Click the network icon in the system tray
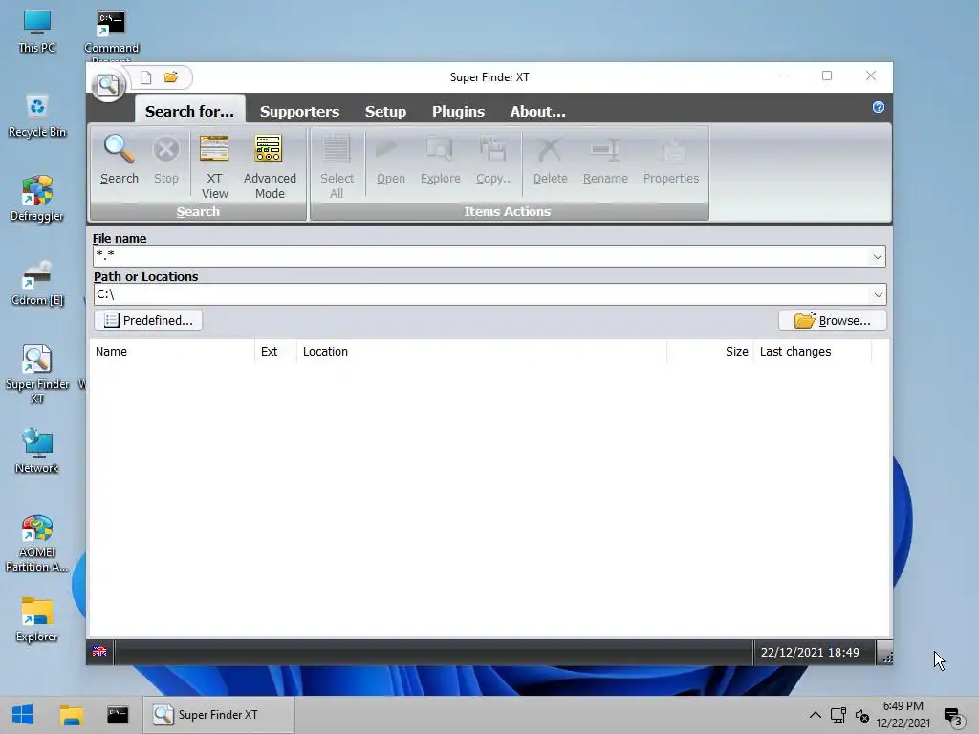Screen dimensions: 979x734 click(x=838, y=715)
